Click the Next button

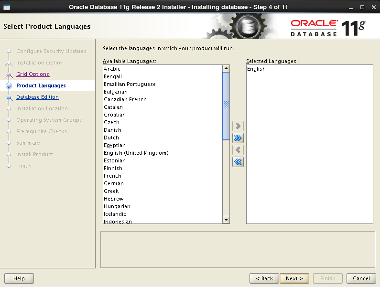[x=294, y=278]
